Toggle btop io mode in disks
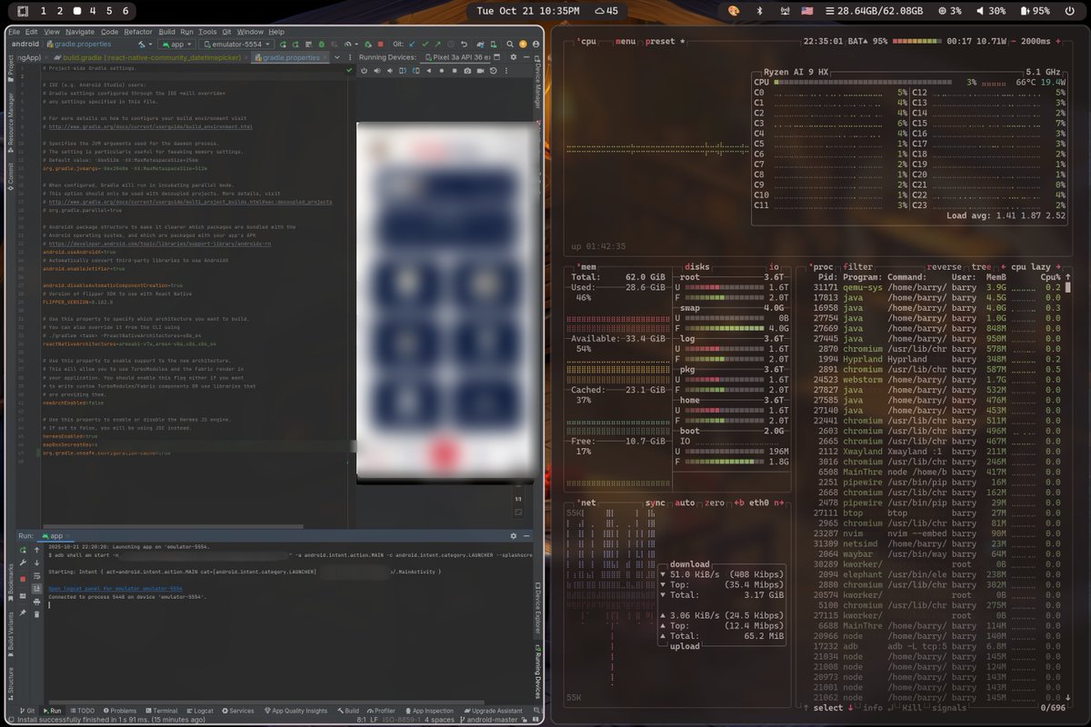1091x727 pixels. coord(774,267)
